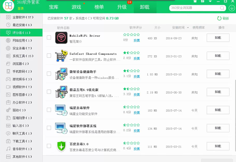Click the 系统工具 windows icon
Viewport: 236px width, 162px height.
pyautogui.click(x=8, y=56)
